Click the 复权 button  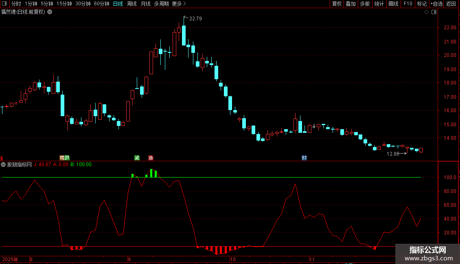[337, 4]
